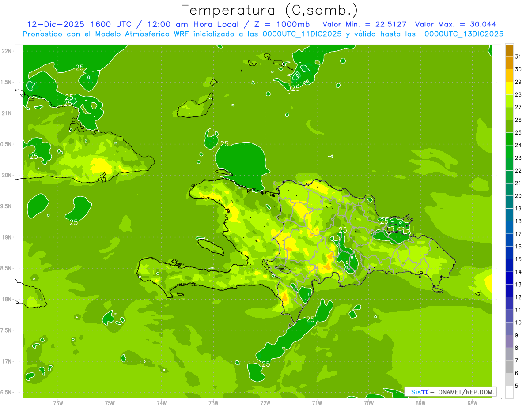Image resolution: width=530 pixels, height=409 pixels.
Task: Click the "75W" longitude label
Action: [110, 403]
